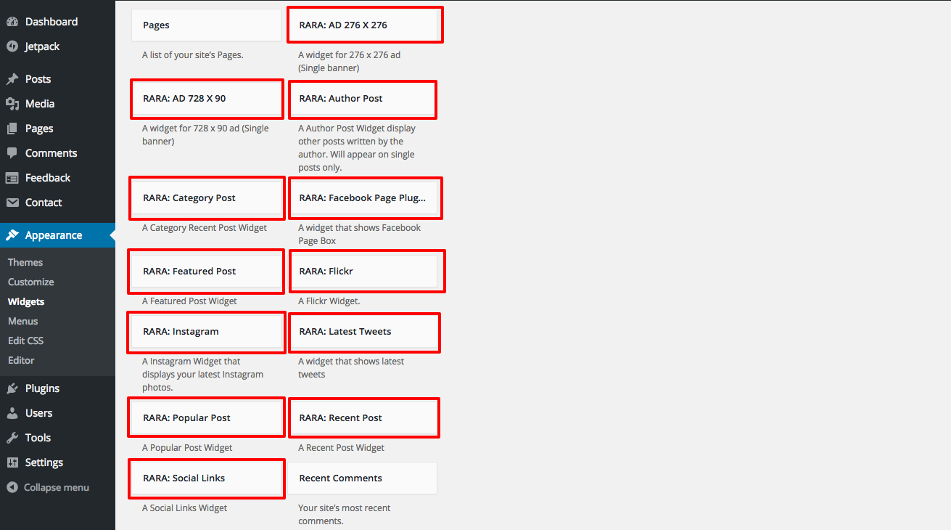Open the Plugins menu item
951x530 pixels.
pyautogui.click(x=57, y=388)
